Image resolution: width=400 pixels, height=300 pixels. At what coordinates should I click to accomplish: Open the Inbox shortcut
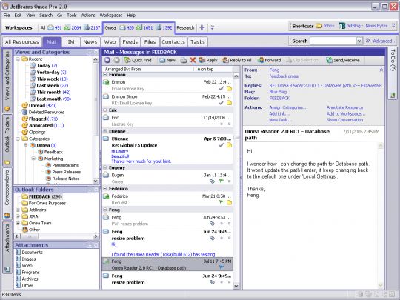(x=325, y=26)
